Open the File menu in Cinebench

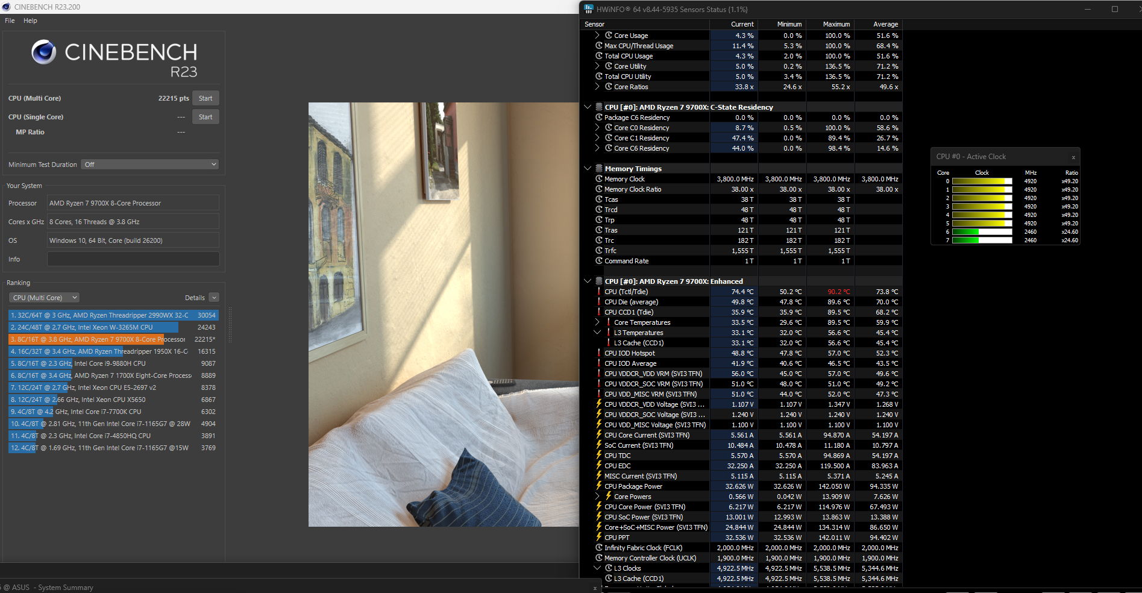10,20
